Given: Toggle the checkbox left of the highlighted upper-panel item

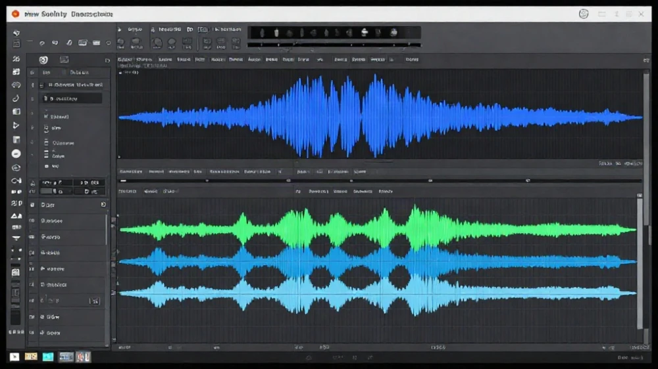Looking at the screenshot, I should point(32,99).
